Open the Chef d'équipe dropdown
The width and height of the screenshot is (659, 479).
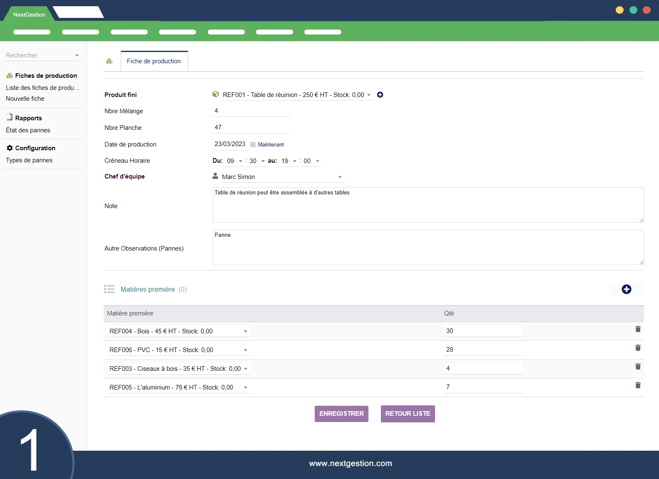(x=340, y=177)
